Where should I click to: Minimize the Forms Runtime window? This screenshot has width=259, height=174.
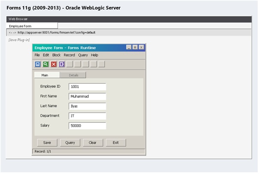[129, 47]
